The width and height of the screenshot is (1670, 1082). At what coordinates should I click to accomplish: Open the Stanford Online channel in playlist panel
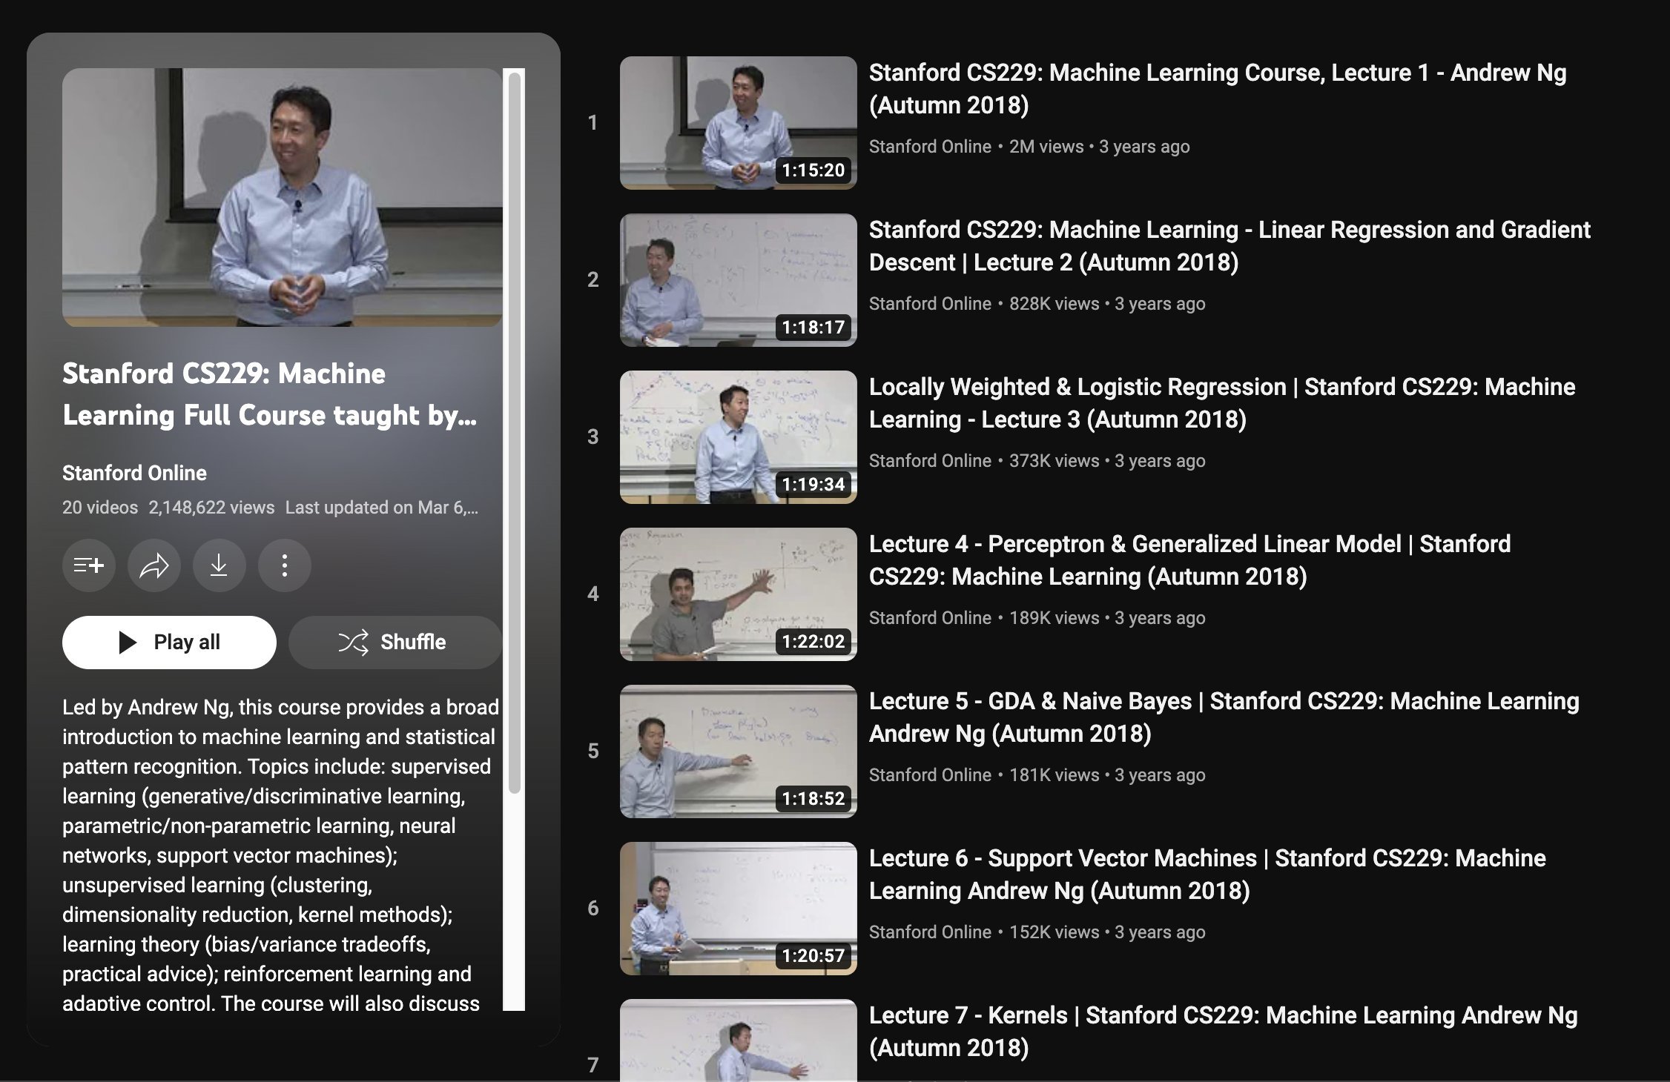pos(134,473)
